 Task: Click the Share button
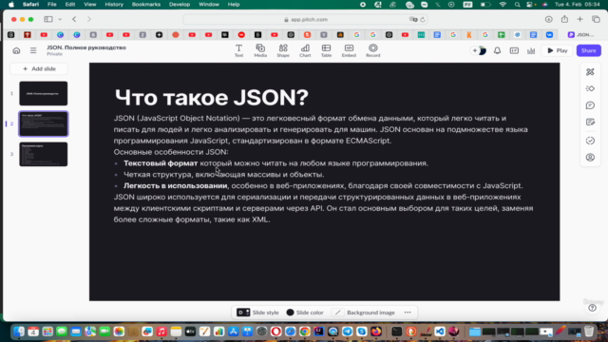pyautogui.click(x=589, y=50)
